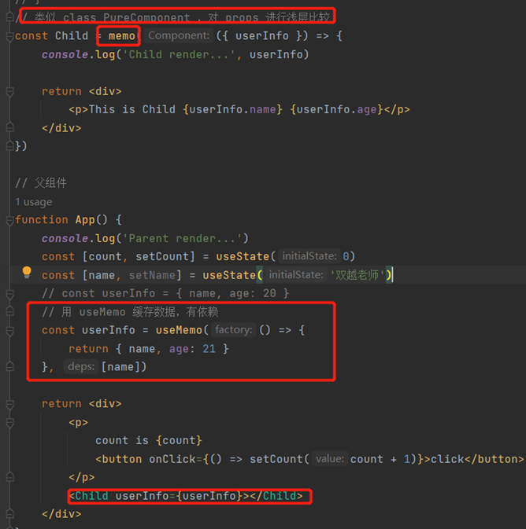Collapse fold marker on App's 'return <div>' line

[9, 404]
